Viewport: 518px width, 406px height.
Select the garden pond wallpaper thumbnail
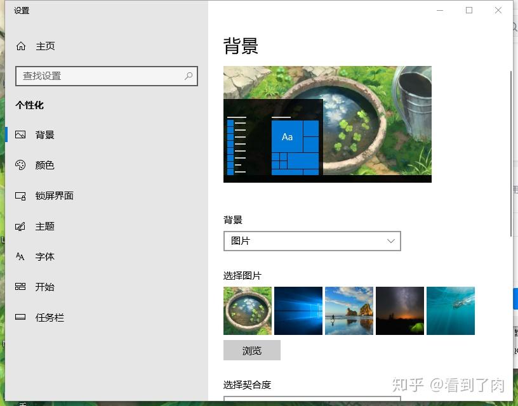coord(248,310)
